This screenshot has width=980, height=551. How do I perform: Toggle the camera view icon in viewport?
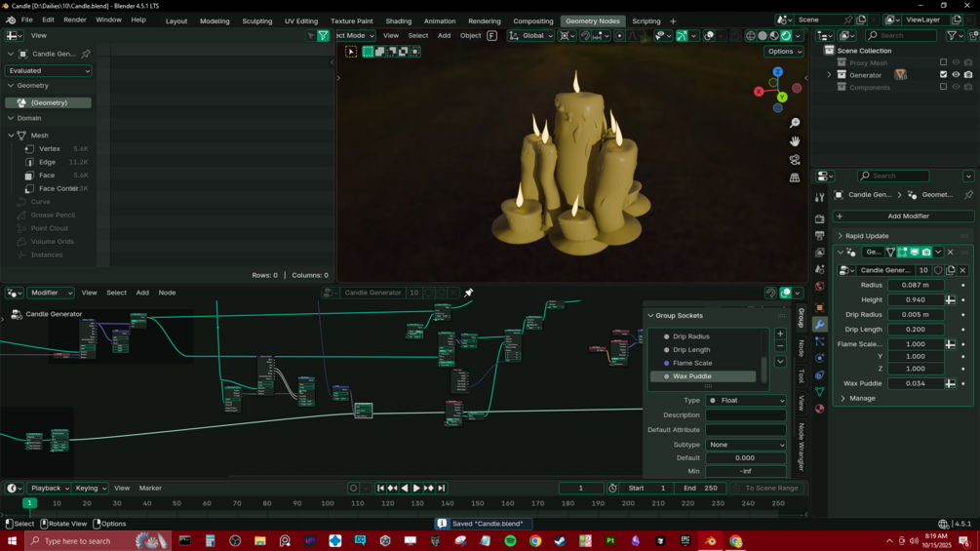point(795,160)
